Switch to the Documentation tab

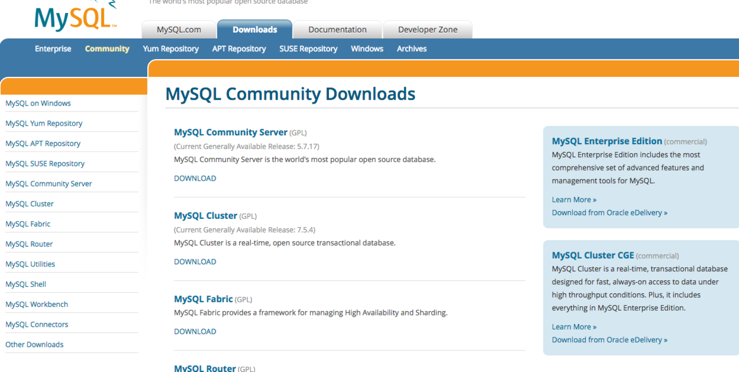pyautogui.click(x=337, y=29)
